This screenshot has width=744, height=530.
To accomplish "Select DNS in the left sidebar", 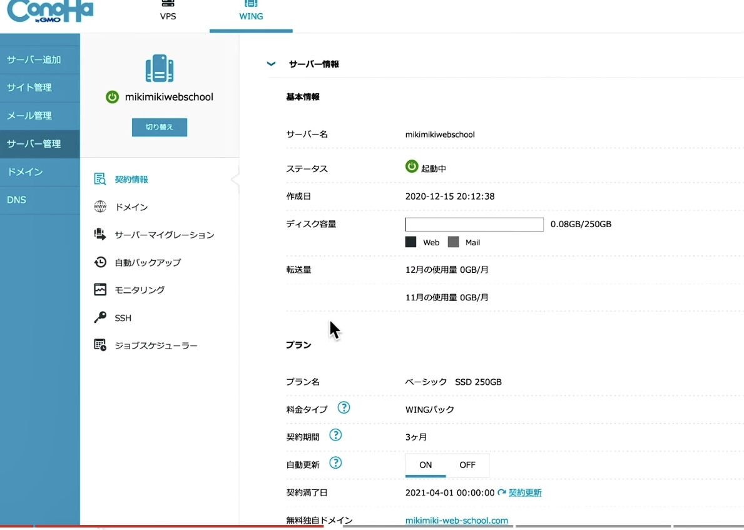I will [x=16, y=199].
